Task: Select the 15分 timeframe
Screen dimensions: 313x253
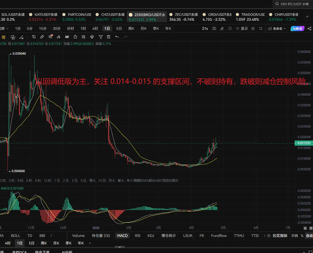Action: (x=43, y=29)
